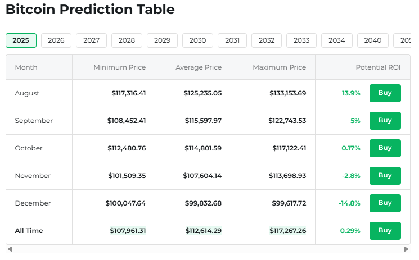Click Buy for December prediction
Image resolution: width=419 pixels, height=260 pixels.
[x=385, y=203]
